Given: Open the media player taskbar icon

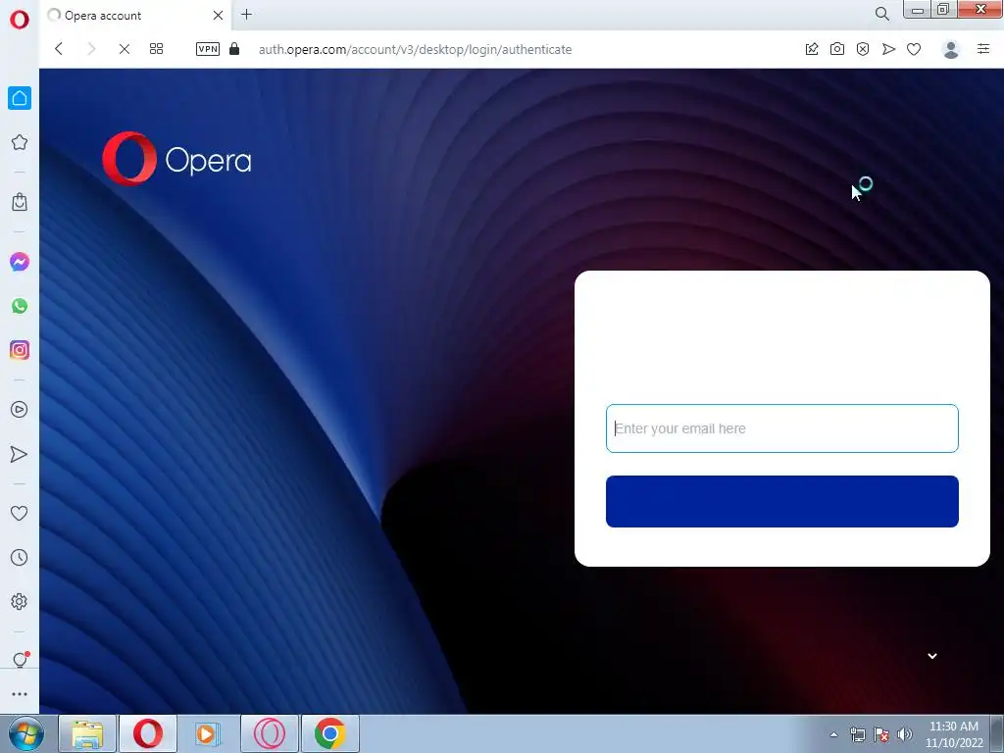Looking at the screenshot, I should [x=208, y=733].
